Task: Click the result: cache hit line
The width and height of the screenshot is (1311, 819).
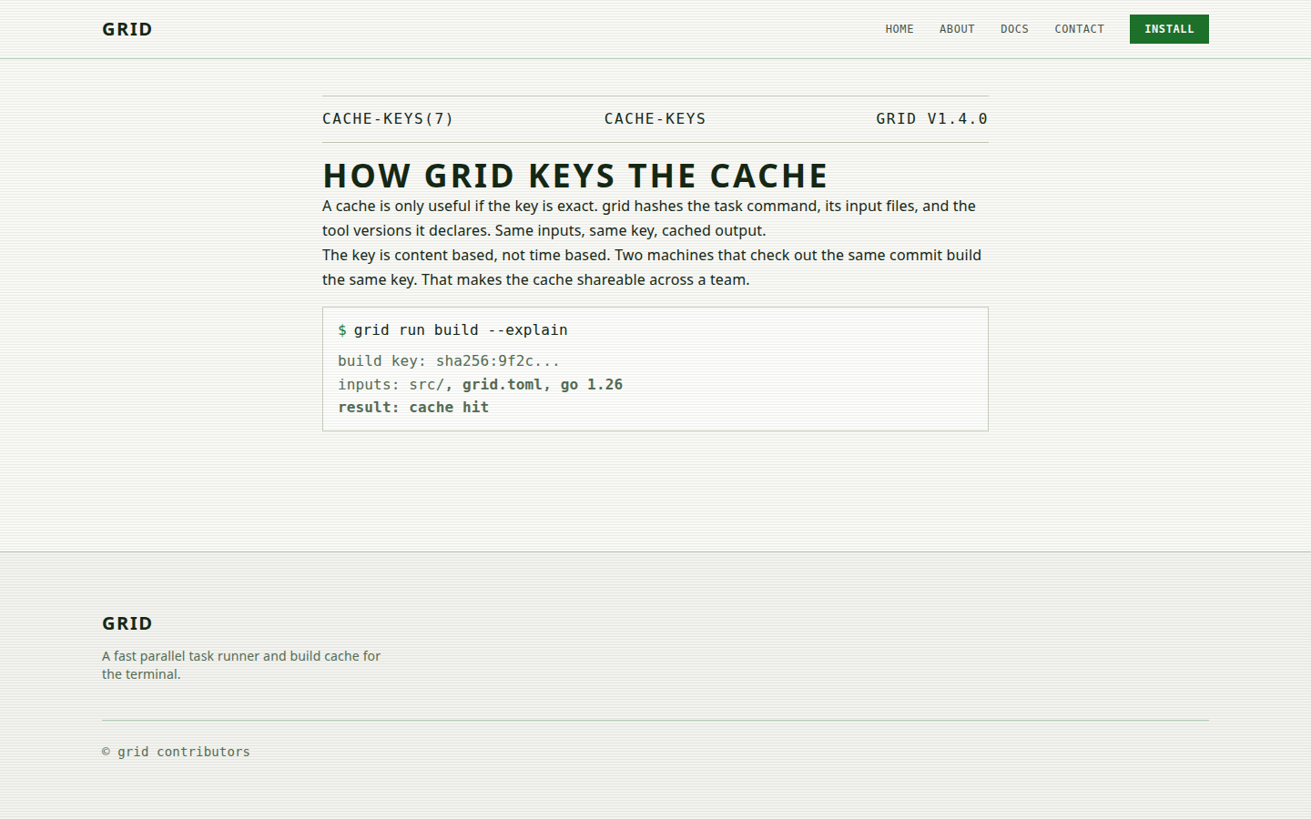Action: click(x=413, y=408)
